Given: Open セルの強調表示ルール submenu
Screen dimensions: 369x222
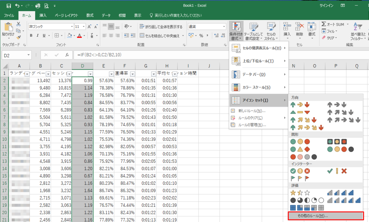Looking at the screenshot, I should [x=259, y=48].
